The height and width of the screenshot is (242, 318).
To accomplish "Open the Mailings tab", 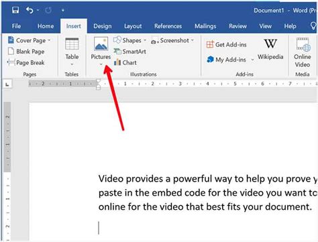I will [x=205, y=26].
